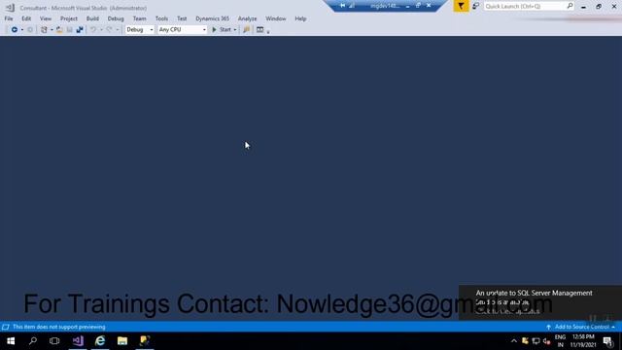The height and width of the screenshot is (350, 622).
Task: Click the Open File toolbar icon
Action: [59, 30]
